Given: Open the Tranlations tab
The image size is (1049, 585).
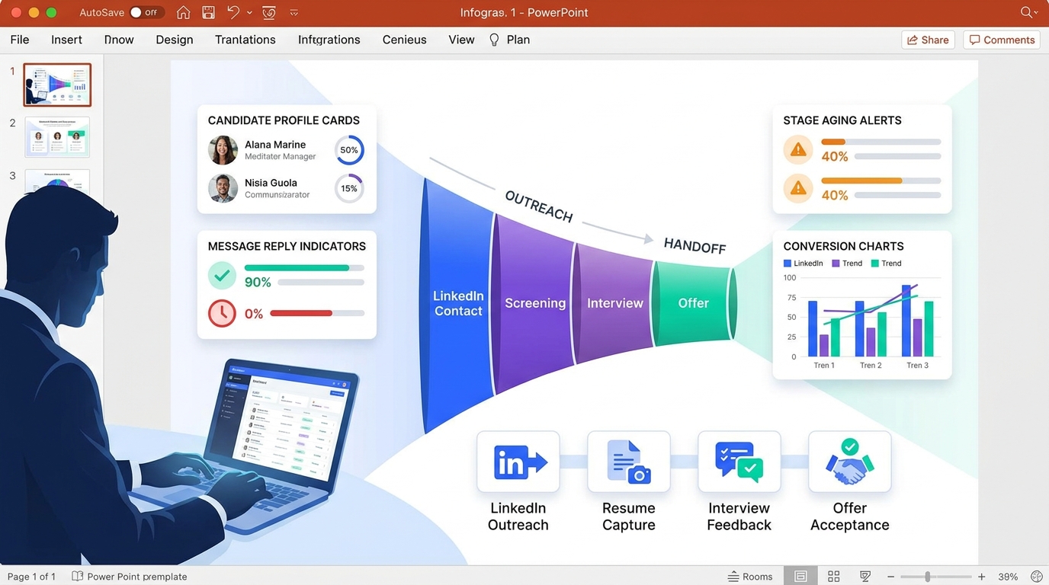Looking at the screenshot, I should point(245,40).
